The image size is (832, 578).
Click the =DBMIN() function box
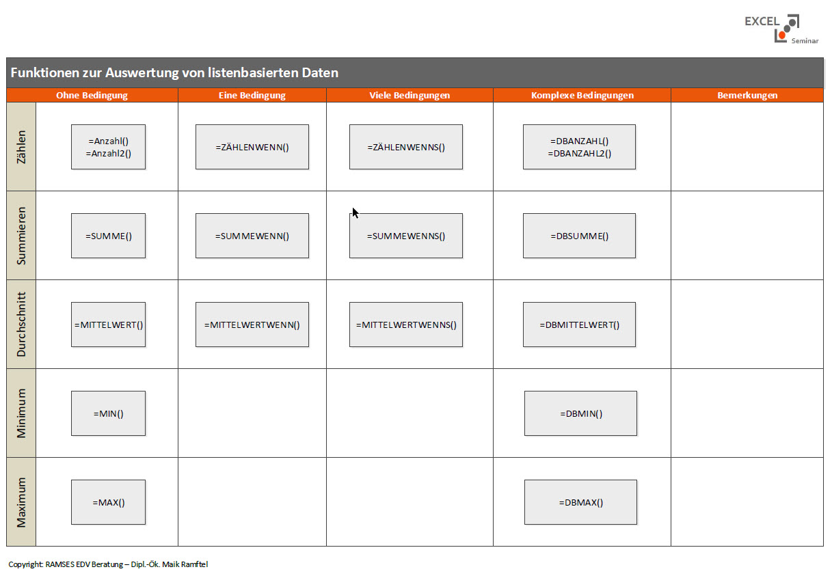click(580, 413)
